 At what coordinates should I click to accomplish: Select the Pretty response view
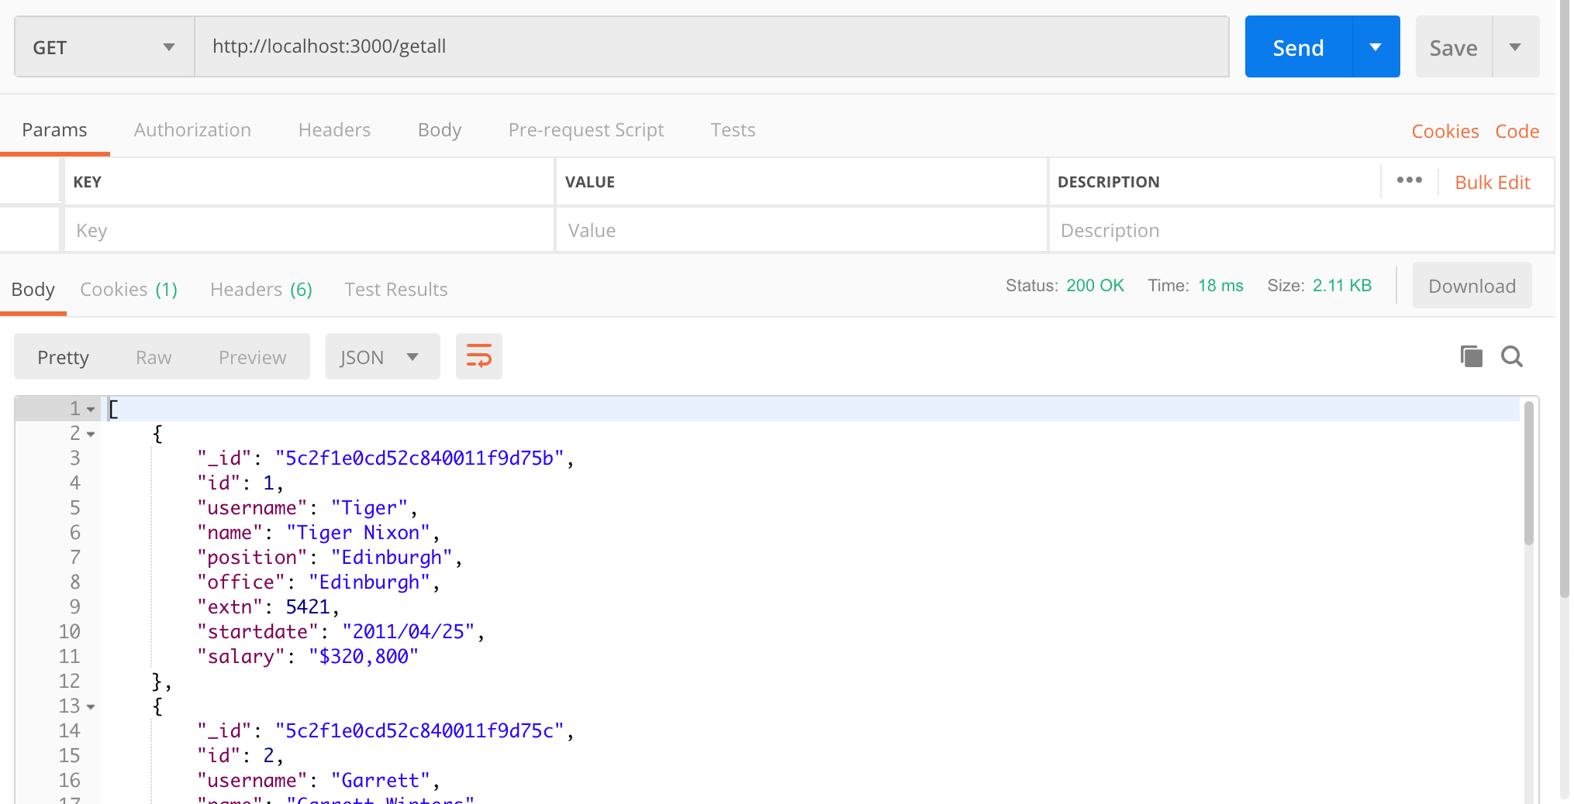tap(63, 356)
